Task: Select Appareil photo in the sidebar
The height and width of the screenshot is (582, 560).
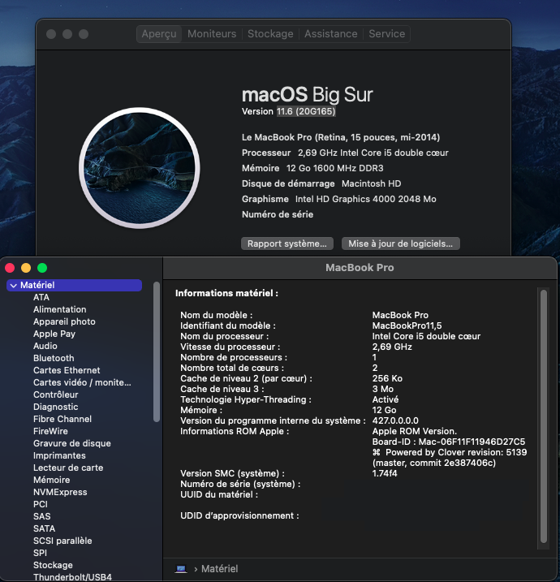Action: (x=64, y=321)
